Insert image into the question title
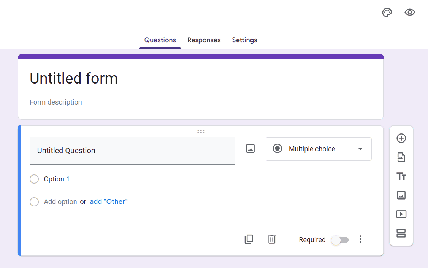 (x=250, y=149)
